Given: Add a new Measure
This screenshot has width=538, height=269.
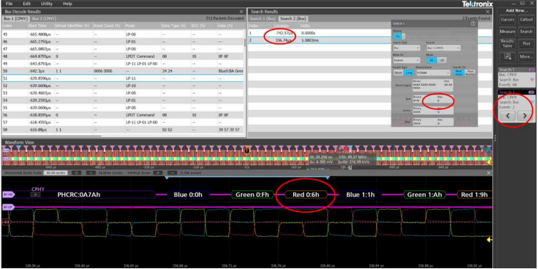Looking at the screenshot, I should pos(507,31).
